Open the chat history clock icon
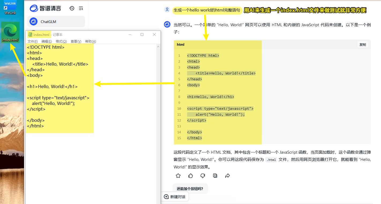 [x=72, y=8]
